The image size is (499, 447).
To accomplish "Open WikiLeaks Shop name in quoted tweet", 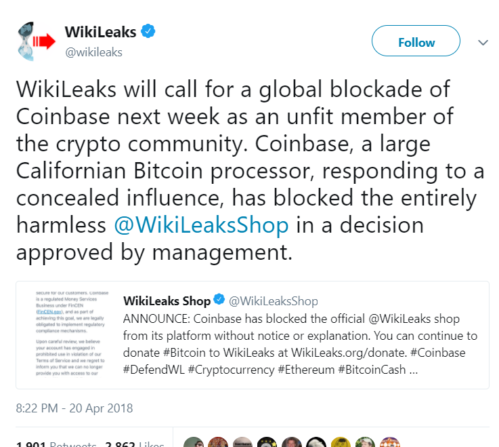I will click(x=167, y=300).
